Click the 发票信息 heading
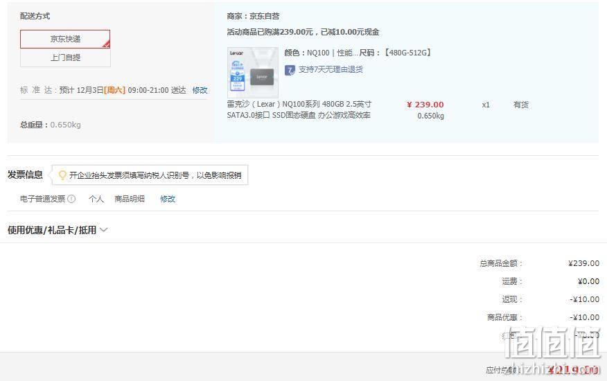The width and height of the screenshot is (607, 381). [x=25, y=175]
